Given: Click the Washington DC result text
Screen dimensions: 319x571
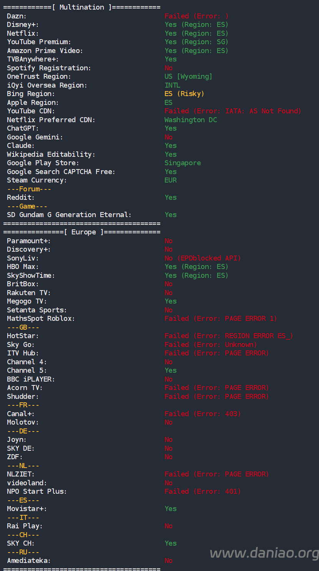Looking at the screenshot, I should [x=191, y=120].
